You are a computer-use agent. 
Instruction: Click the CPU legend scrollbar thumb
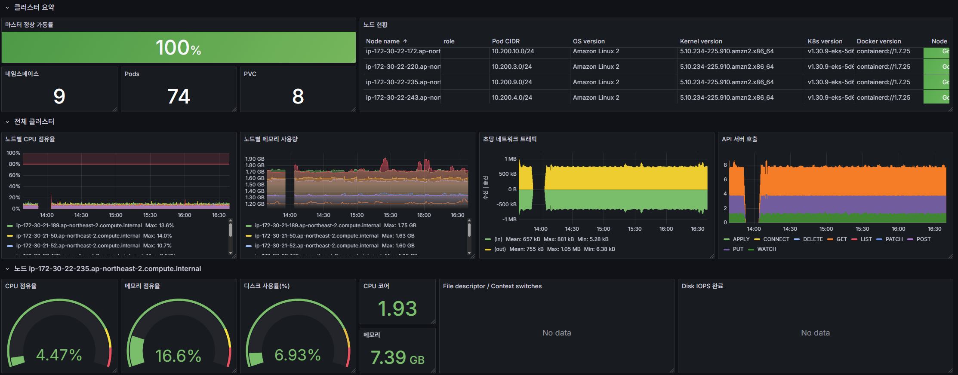coord(231,230)
